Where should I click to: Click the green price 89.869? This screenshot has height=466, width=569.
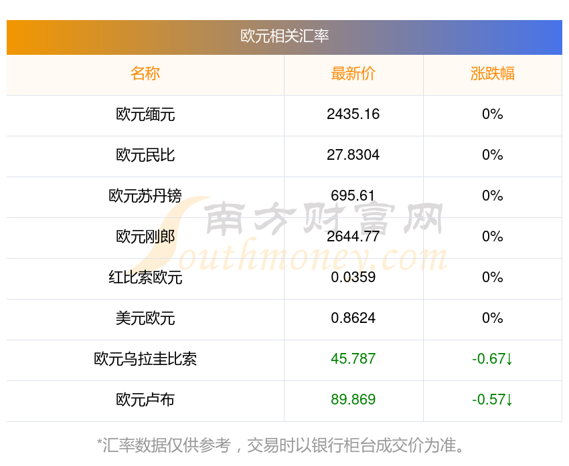(x=353, y=400)
